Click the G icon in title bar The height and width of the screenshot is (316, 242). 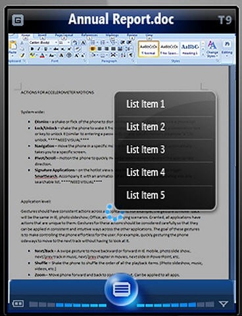(18, 20)
